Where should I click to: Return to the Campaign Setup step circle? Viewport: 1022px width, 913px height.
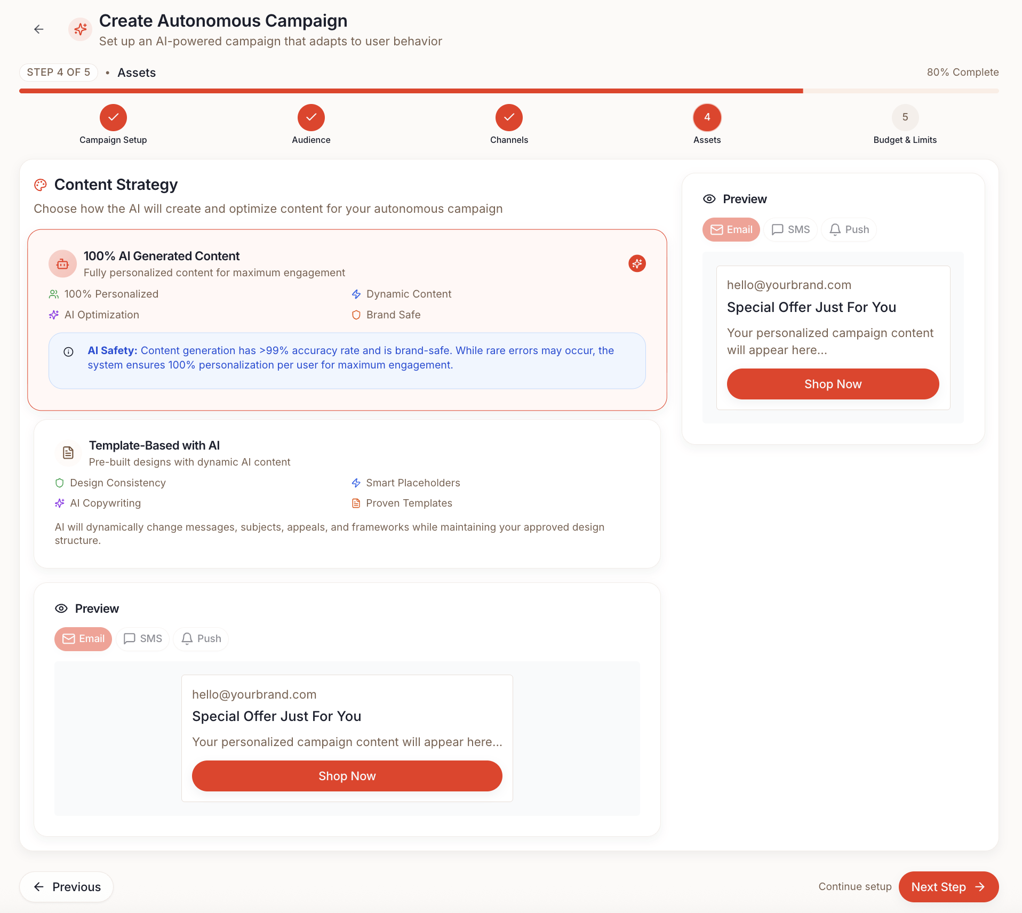coord(113,117)
